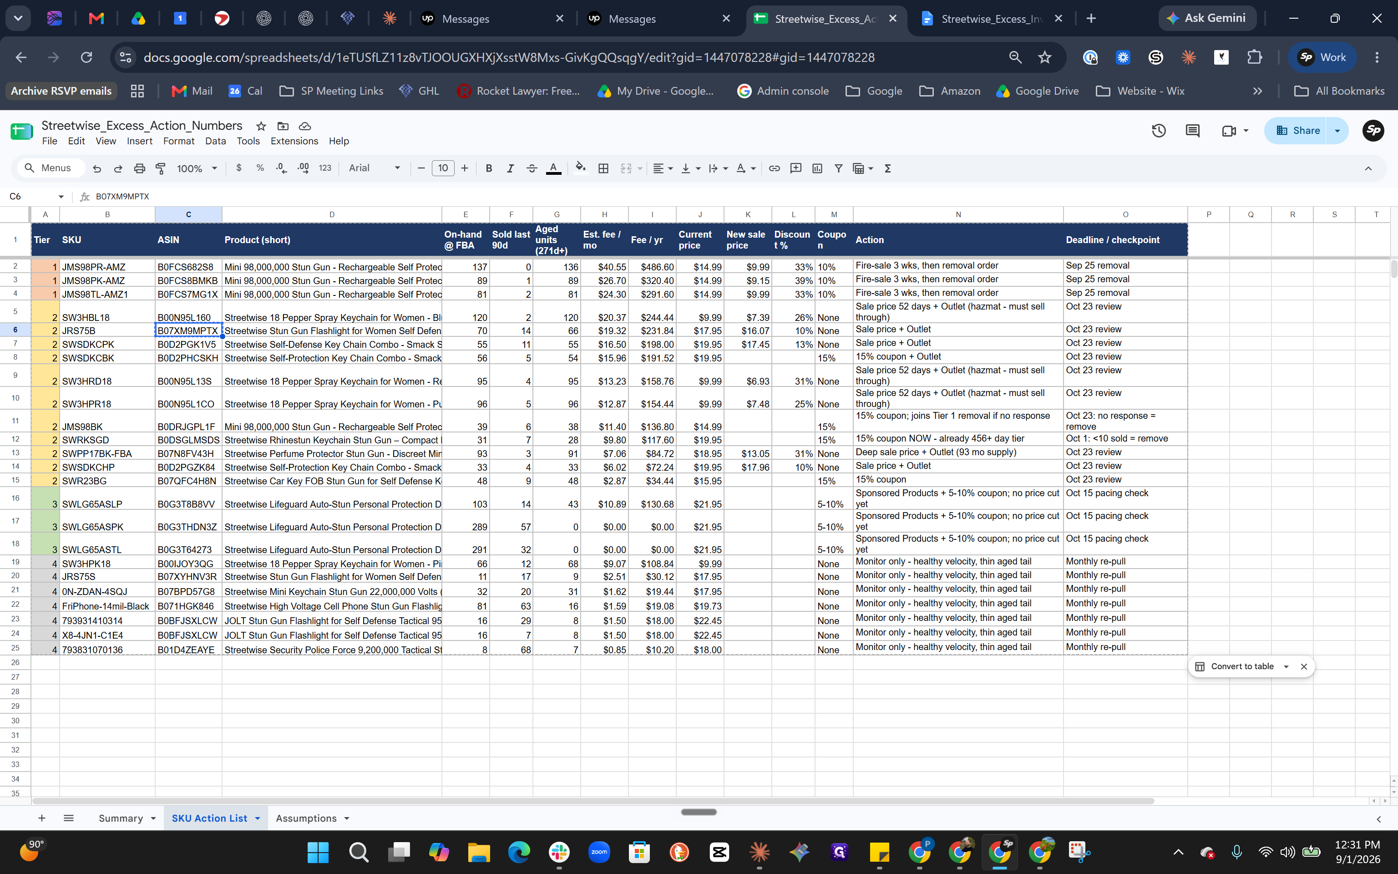This screenshot has height=874, width=1398.
Task: Insert chart icon in toolbar
Action: pyautogui.click(x=817, y=168)
